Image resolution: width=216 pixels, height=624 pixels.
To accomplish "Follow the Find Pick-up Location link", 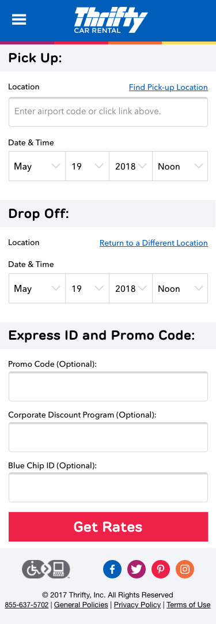I will coord(168,87).
